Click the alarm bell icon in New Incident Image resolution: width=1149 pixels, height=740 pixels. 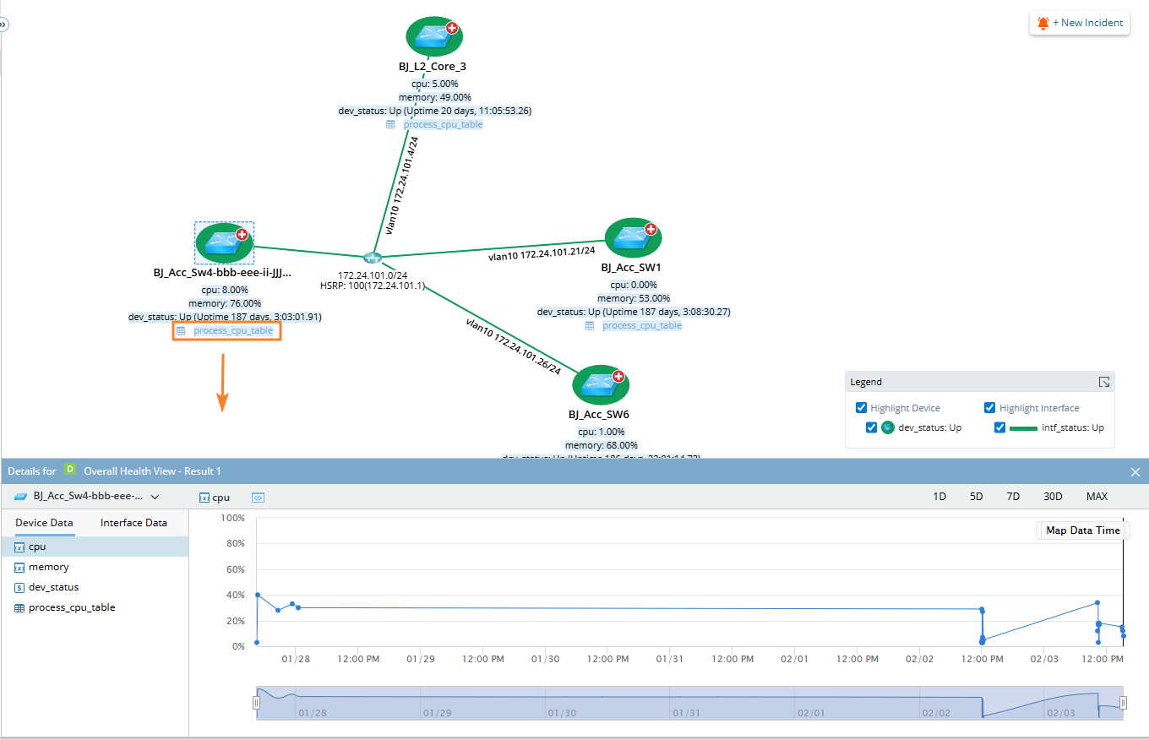[1043, 23]
